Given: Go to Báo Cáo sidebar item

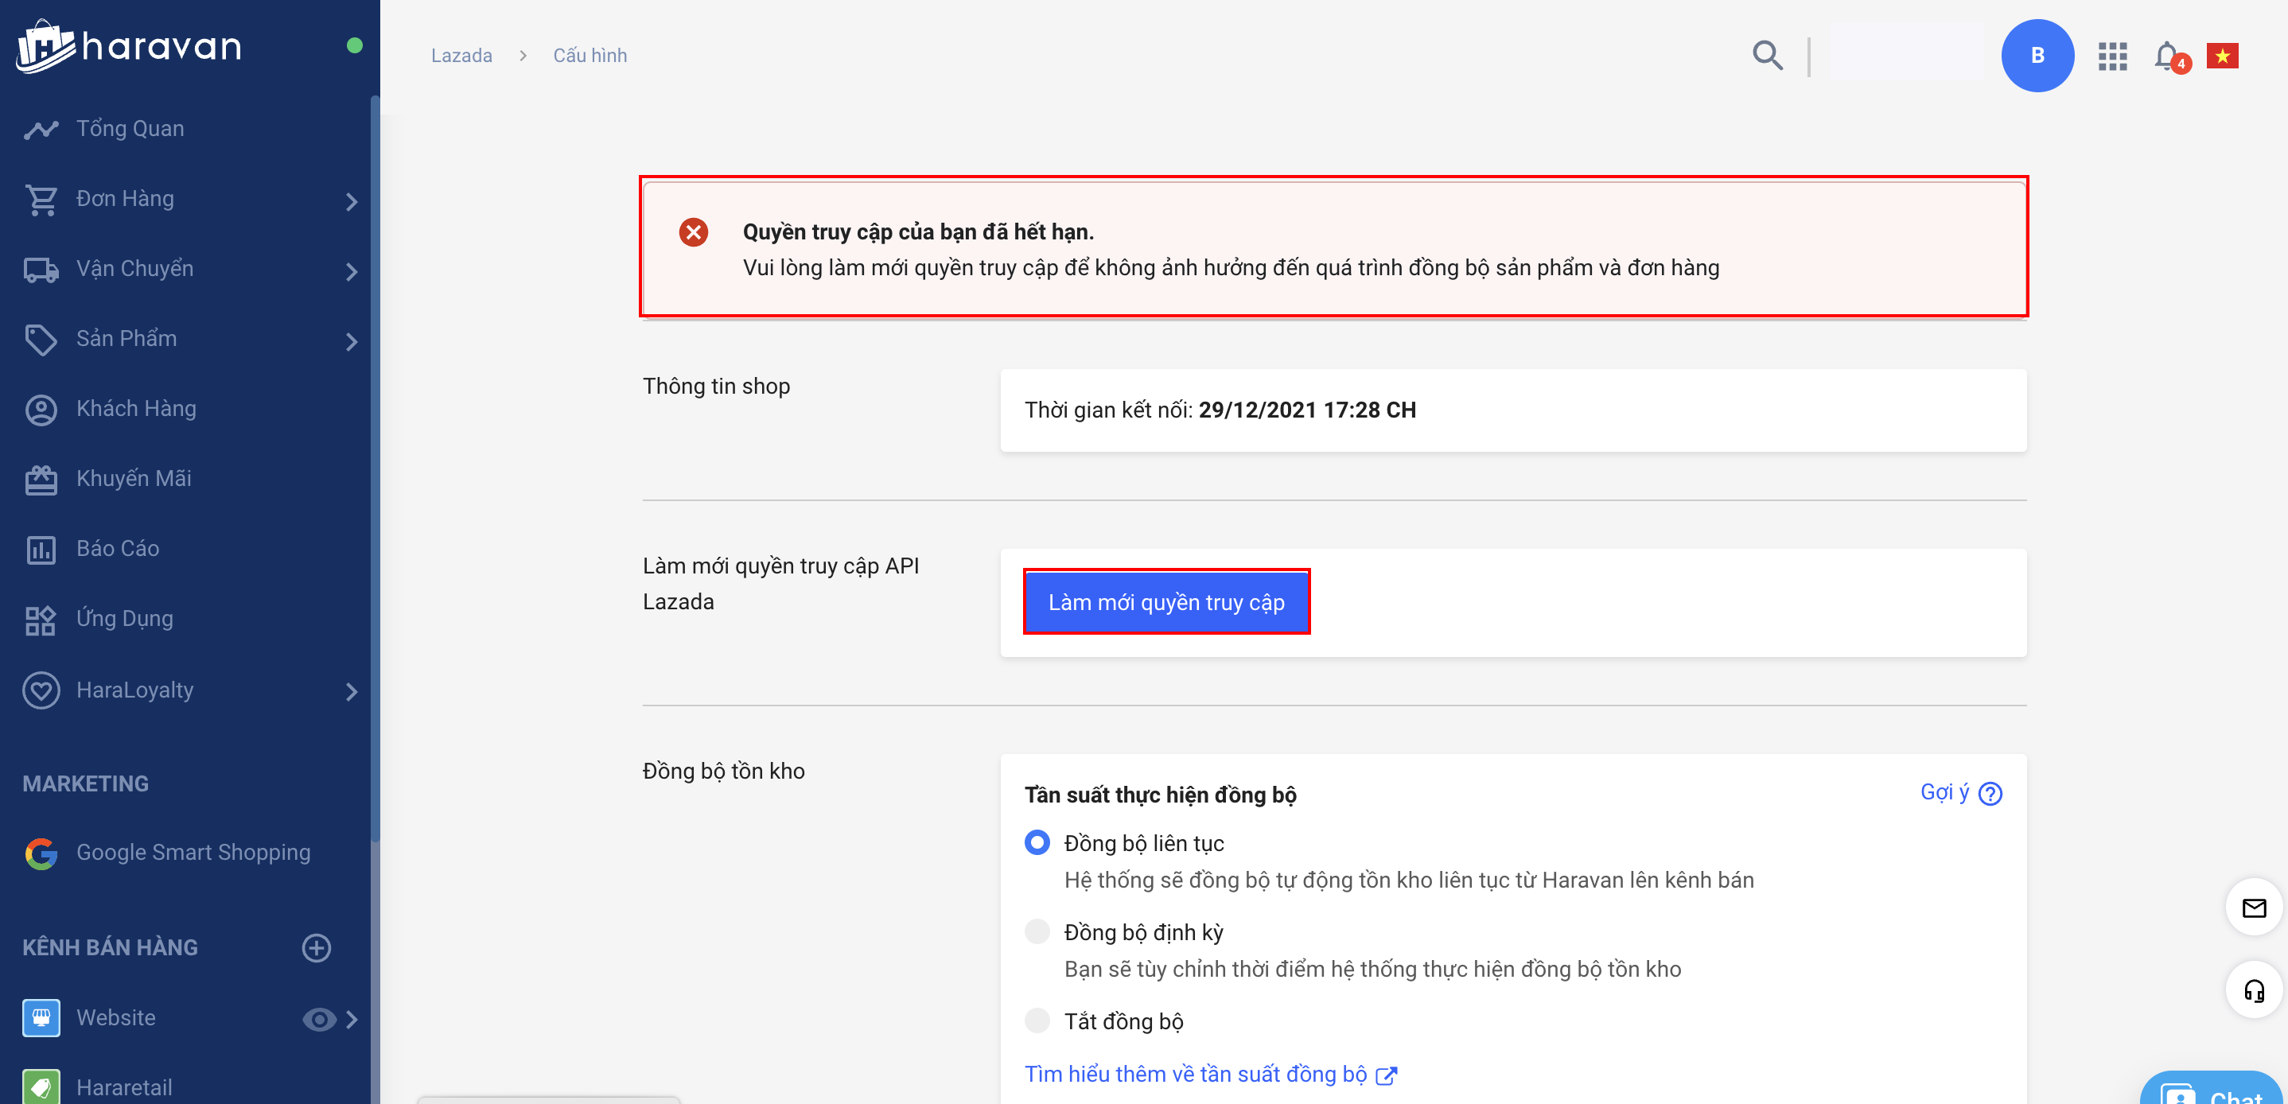Looking at the screenshot, I should 117,548.
